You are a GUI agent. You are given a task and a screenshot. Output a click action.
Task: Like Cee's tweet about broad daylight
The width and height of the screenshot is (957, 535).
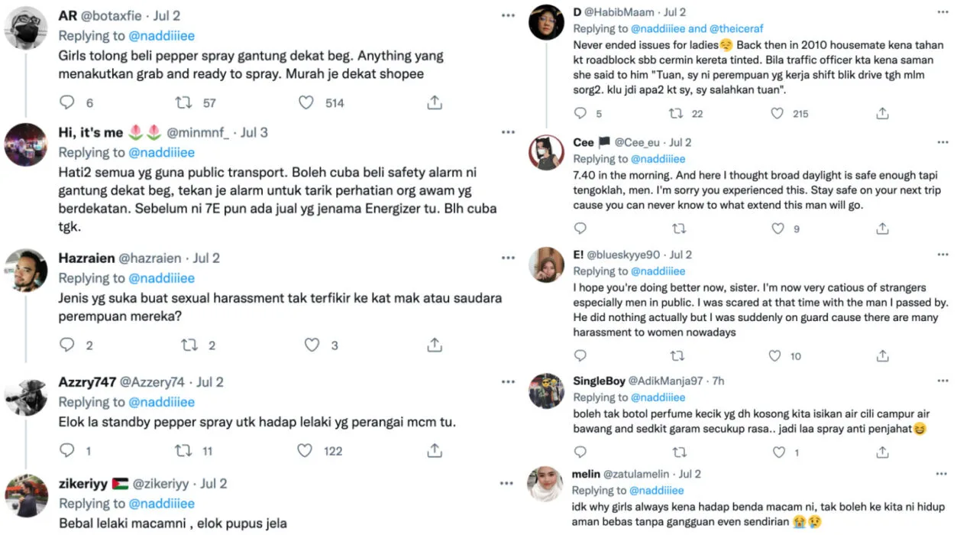[x=778, y=229]
